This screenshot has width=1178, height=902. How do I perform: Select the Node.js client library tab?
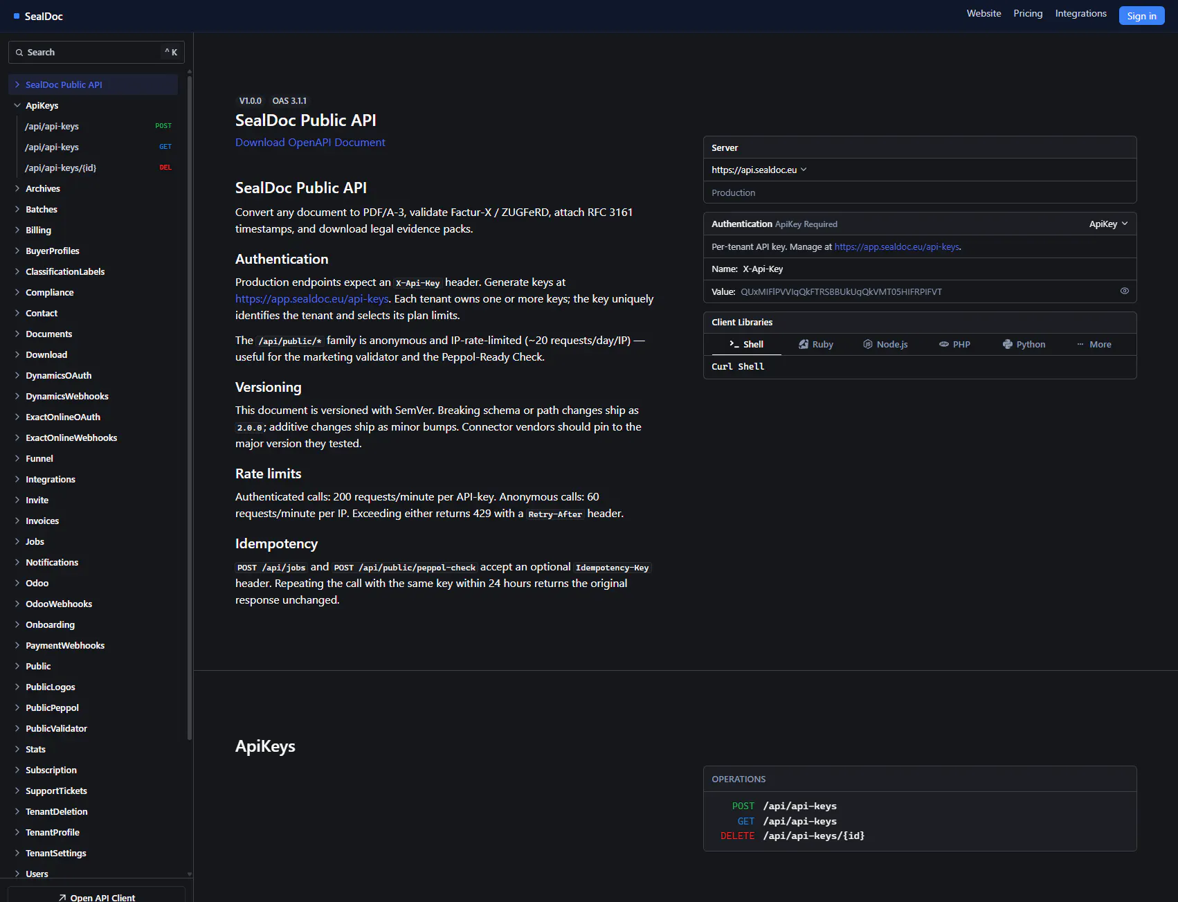885,344
